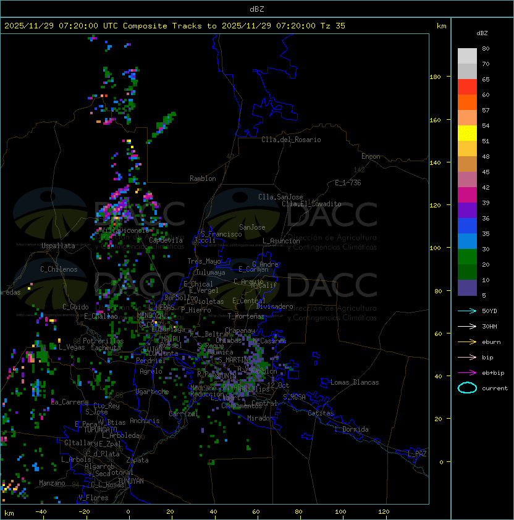Click the 'eb+bip' legend label

(493, 373)
